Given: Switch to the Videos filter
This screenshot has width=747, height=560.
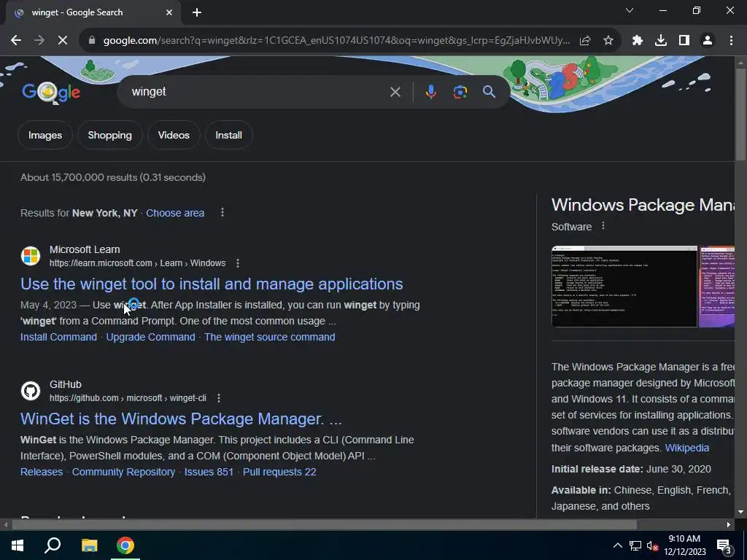Looking at the screenshot, I should [174, 135].
